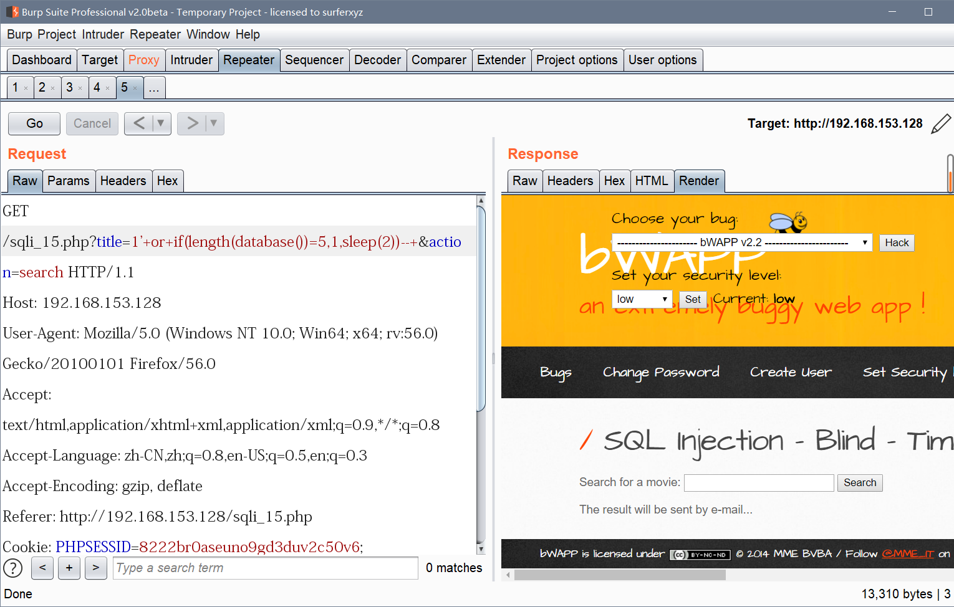Go back in request history
The height and width of the screenshot is (607, 954).
coord(139,123)
